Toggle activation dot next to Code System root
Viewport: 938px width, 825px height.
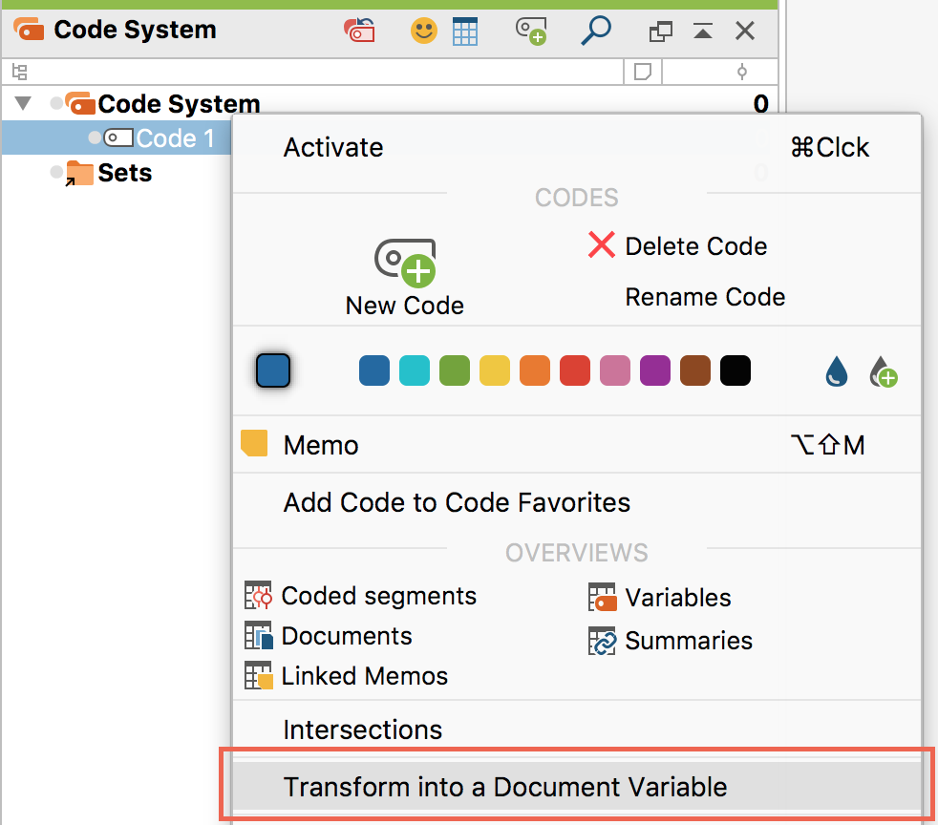tap(56, 103)
